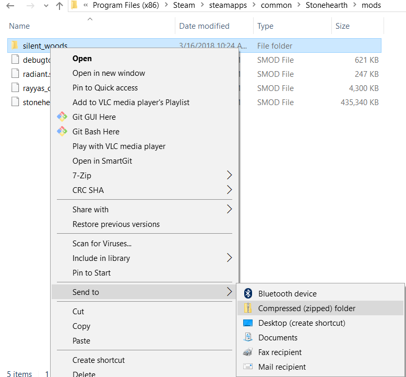Viewport: 406px width, 377px height.
Task: Navigate to steamapps breadcrumb
Action: click(x=228, y=5)
